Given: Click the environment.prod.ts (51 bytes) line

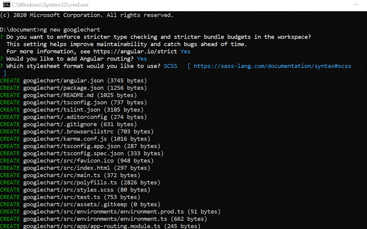Looking at the screenshot, I should pyautogui.click(x=110, y=212).
